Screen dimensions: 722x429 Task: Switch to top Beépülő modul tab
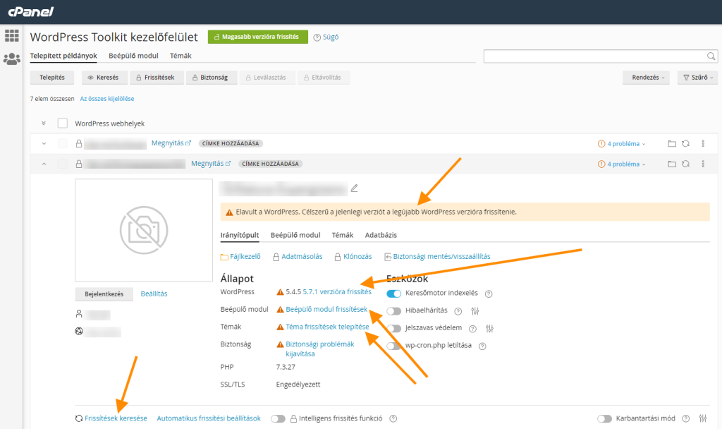click(x=133, y=56)
